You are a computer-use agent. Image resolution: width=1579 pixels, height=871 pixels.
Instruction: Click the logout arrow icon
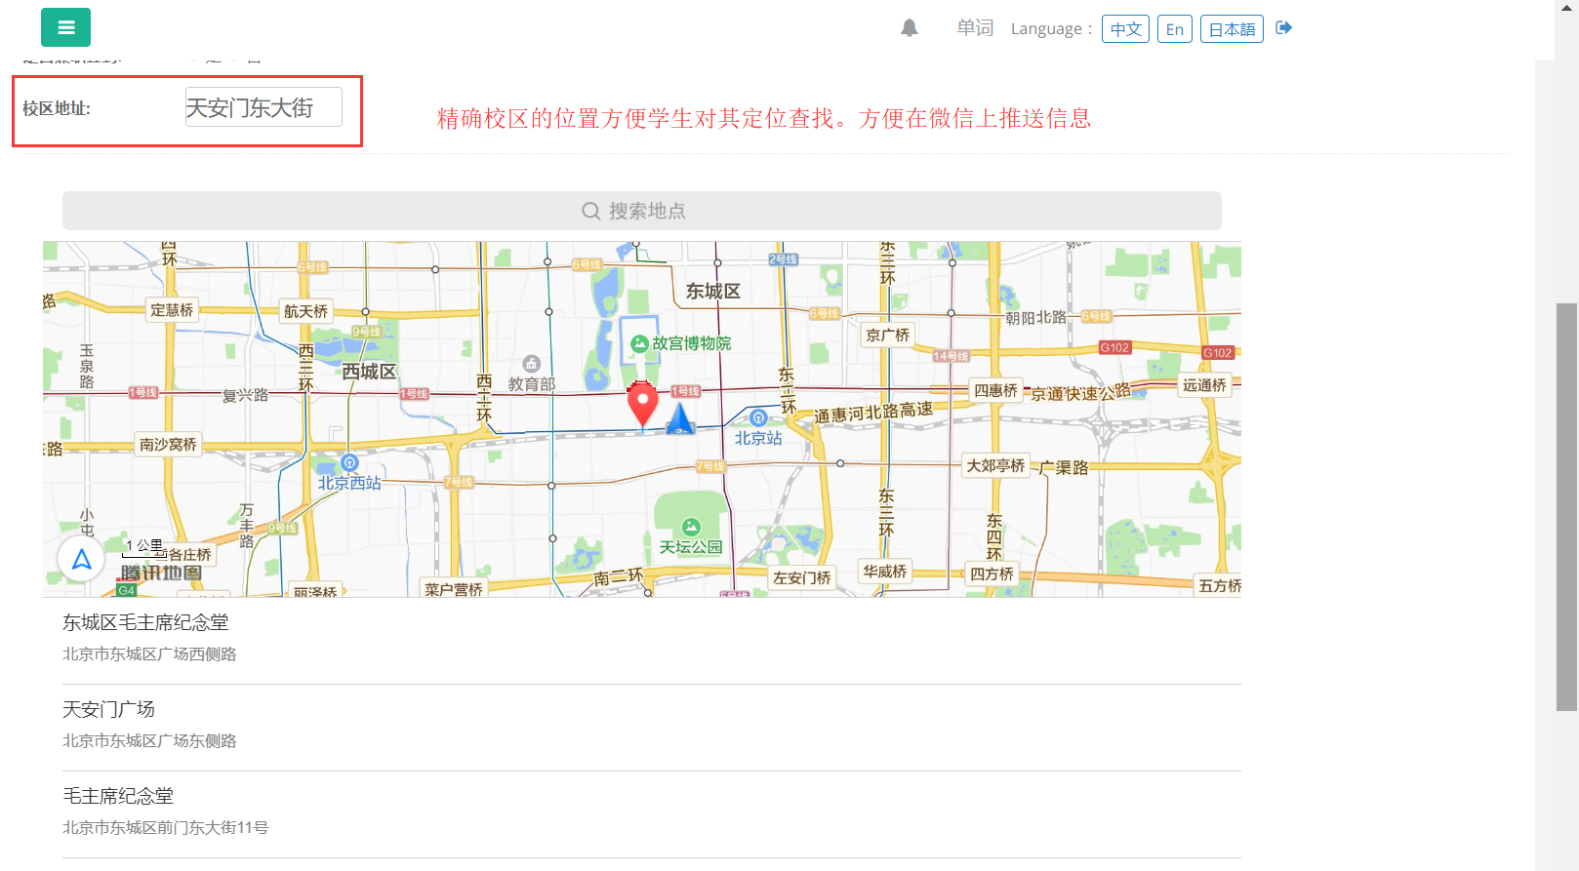(1284, 28)
